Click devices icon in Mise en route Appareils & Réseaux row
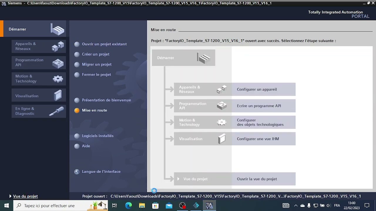Viewport: 376px width, 211px height. 222,89
